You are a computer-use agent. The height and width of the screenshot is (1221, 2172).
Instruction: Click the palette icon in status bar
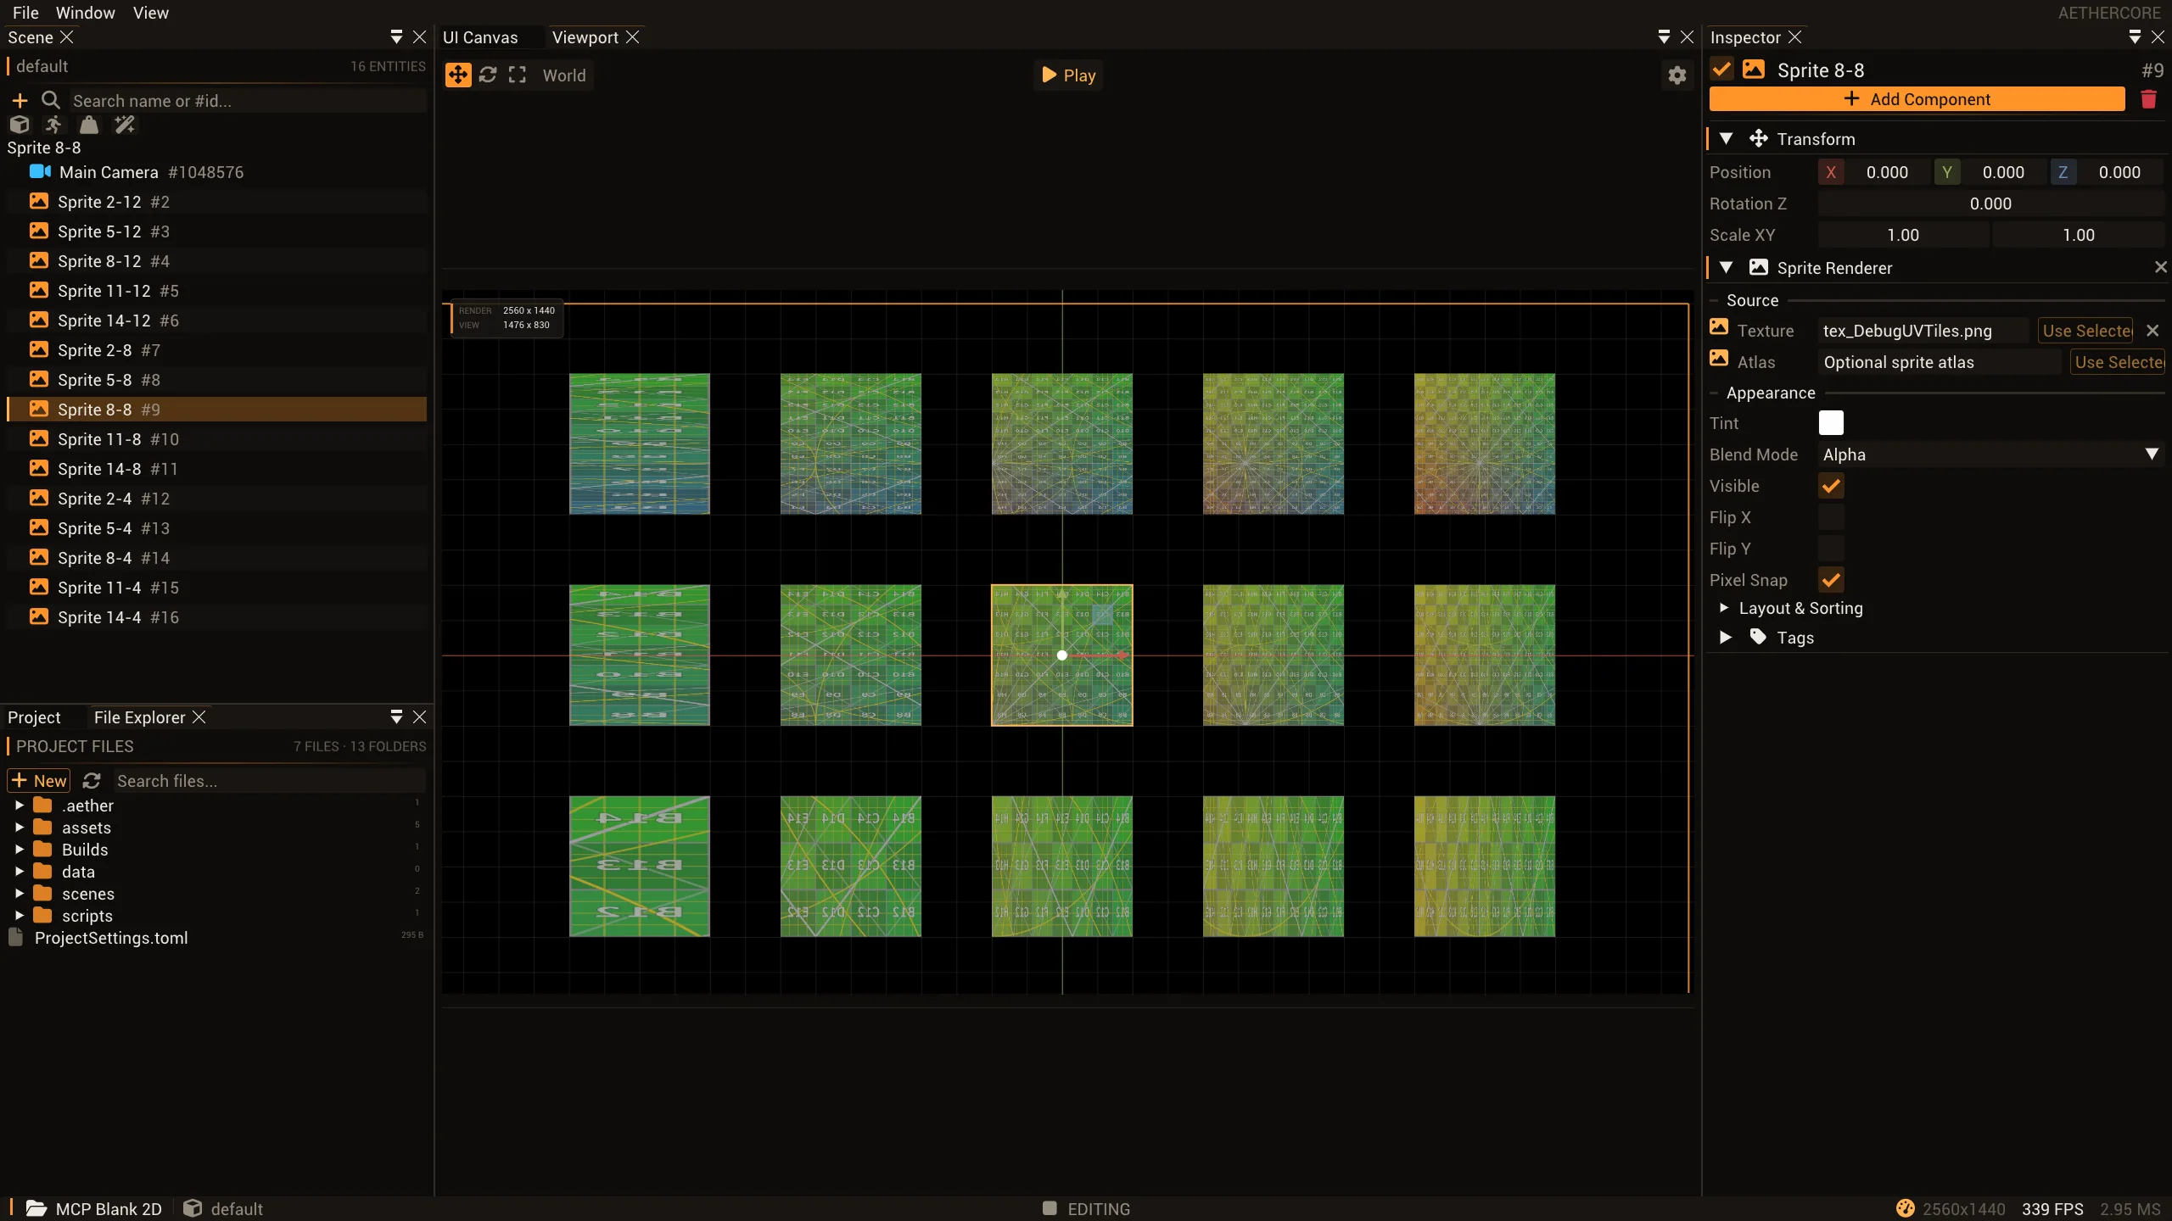[x=1906, y=1208]
